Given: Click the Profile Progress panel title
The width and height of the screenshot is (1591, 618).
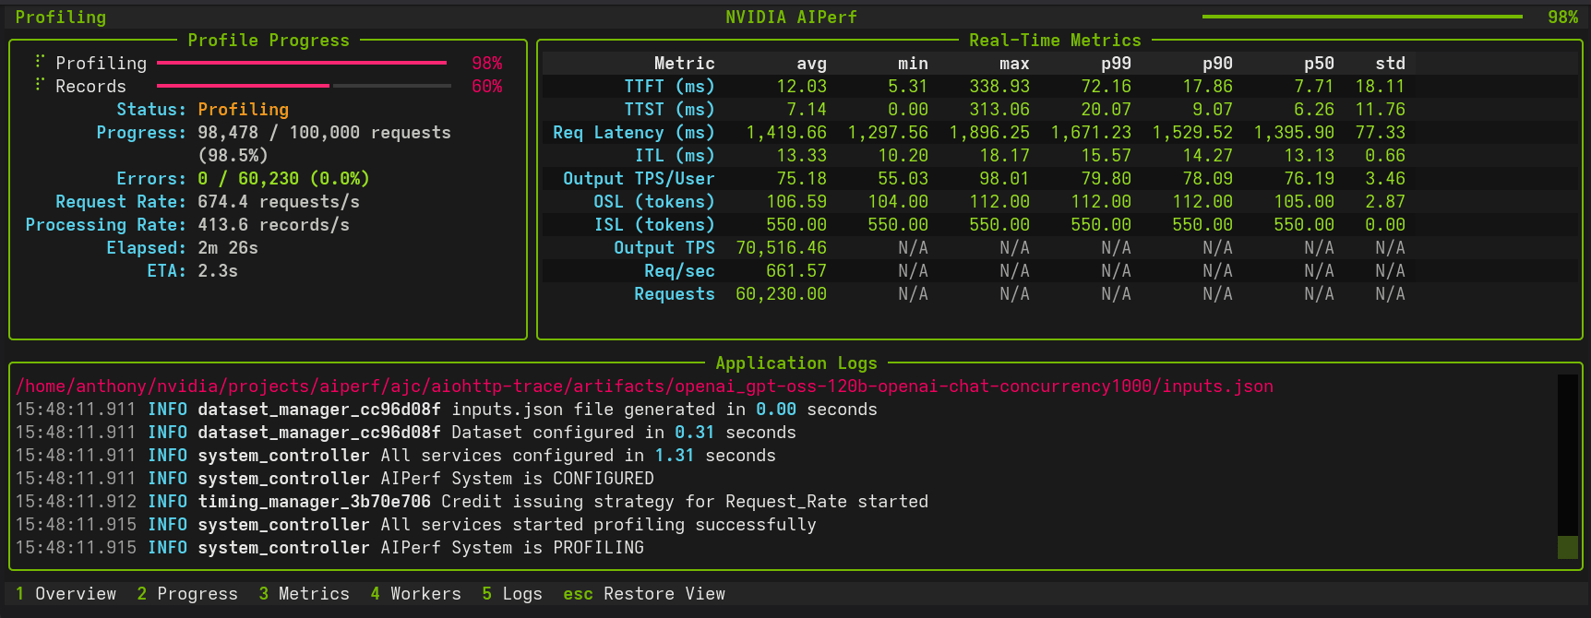Looking at the screenshot, I should 269,41.
